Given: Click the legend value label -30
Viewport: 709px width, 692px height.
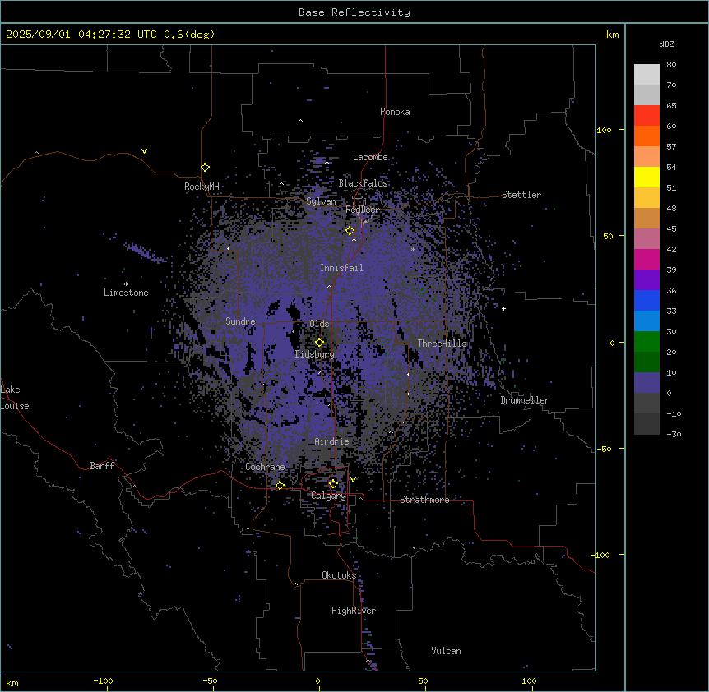Looking at the screenshot, I should [674, 434].
